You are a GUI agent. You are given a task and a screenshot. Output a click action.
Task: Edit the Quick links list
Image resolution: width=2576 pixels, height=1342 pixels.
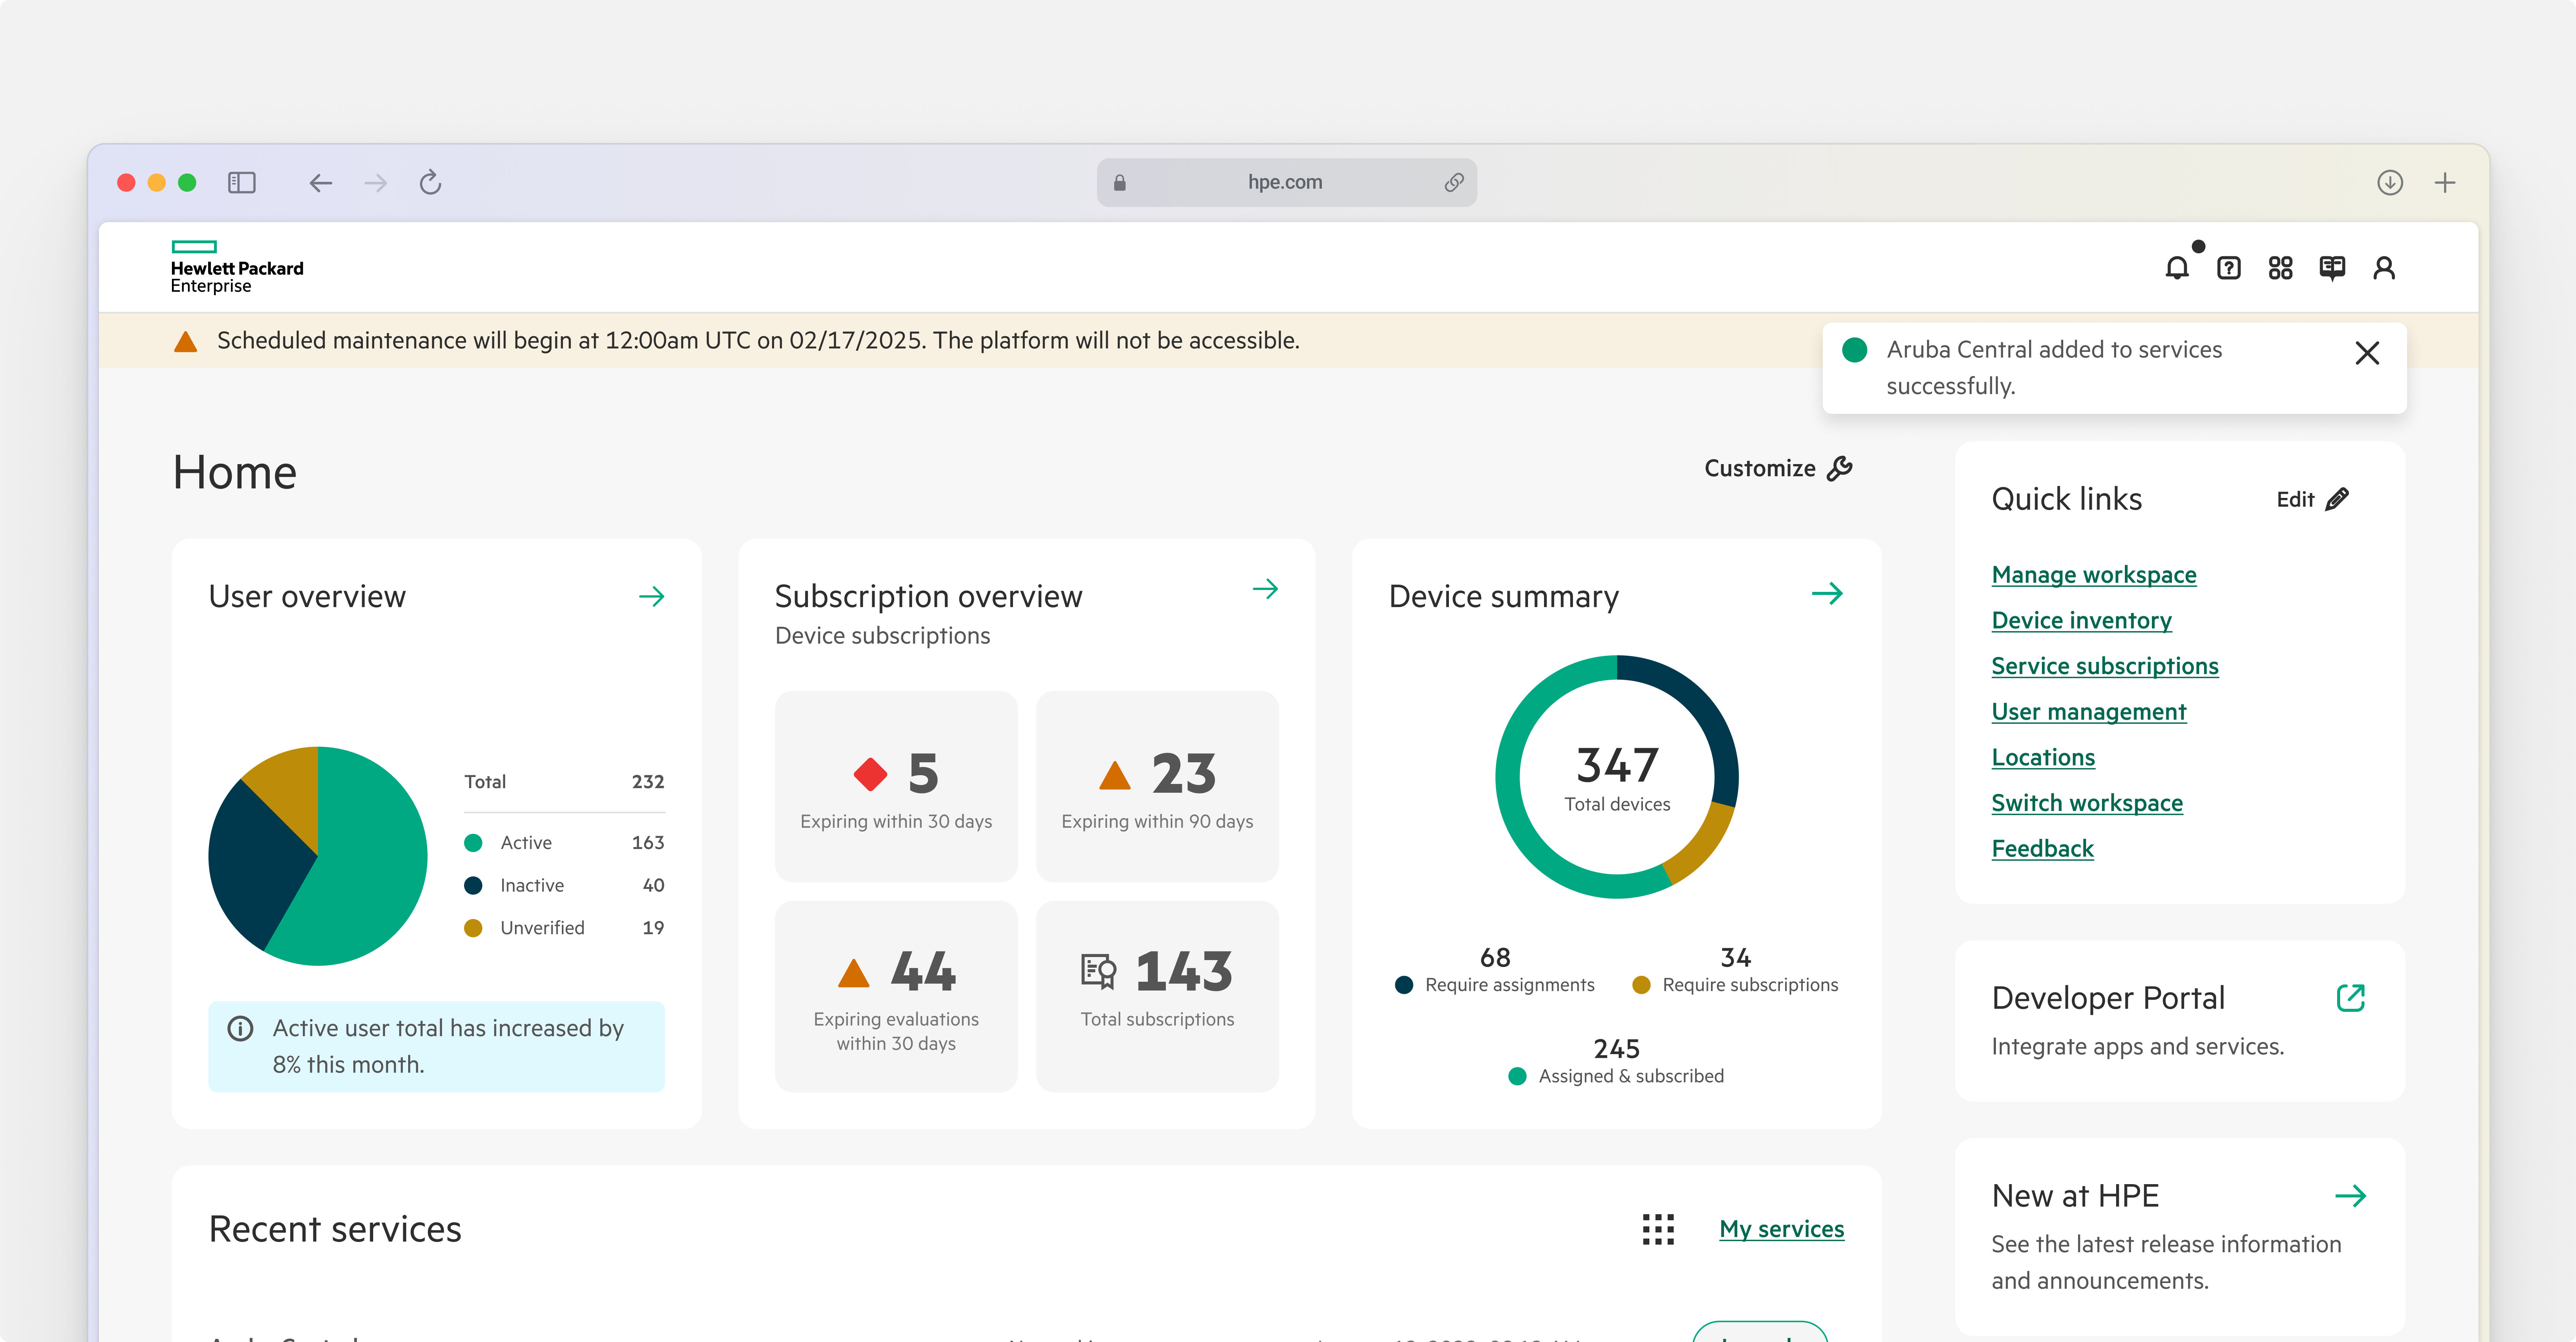pyautogui.click(x=2312, y=499)
